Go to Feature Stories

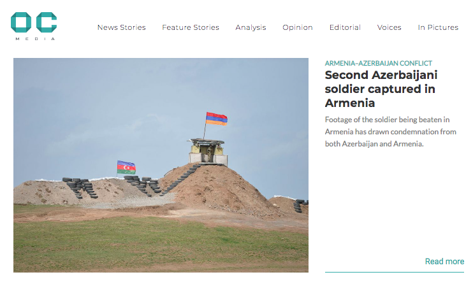[x=191, y=27]
